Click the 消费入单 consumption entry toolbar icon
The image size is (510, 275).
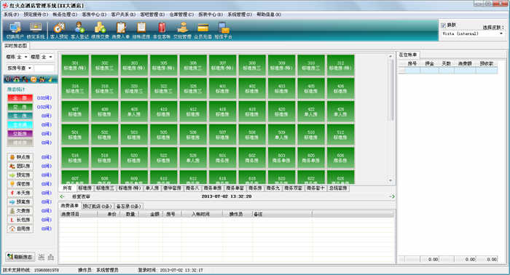pos(121,31)
